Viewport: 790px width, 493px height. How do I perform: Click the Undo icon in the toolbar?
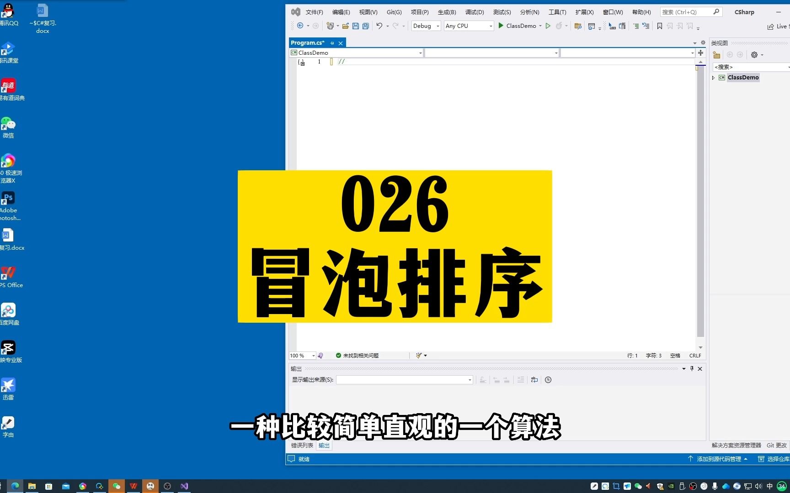point(379,26)
